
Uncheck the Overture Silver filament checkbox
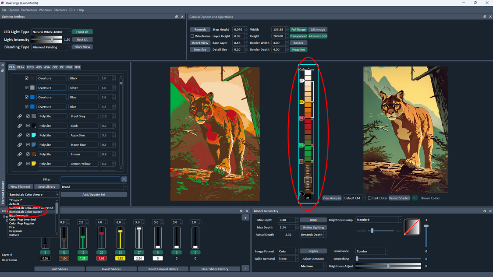point(26,87)
